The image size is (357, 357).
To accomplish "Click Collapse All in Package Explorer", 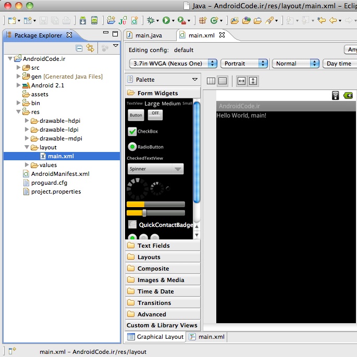I will [x=79, y=48].
